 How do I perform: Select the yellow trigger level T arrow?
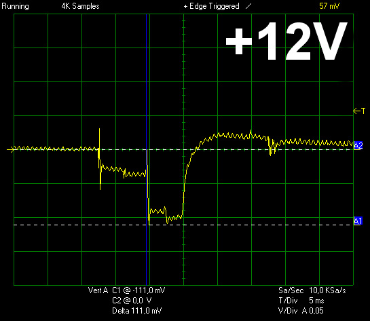pyautogui.click(x=359, y=111)
